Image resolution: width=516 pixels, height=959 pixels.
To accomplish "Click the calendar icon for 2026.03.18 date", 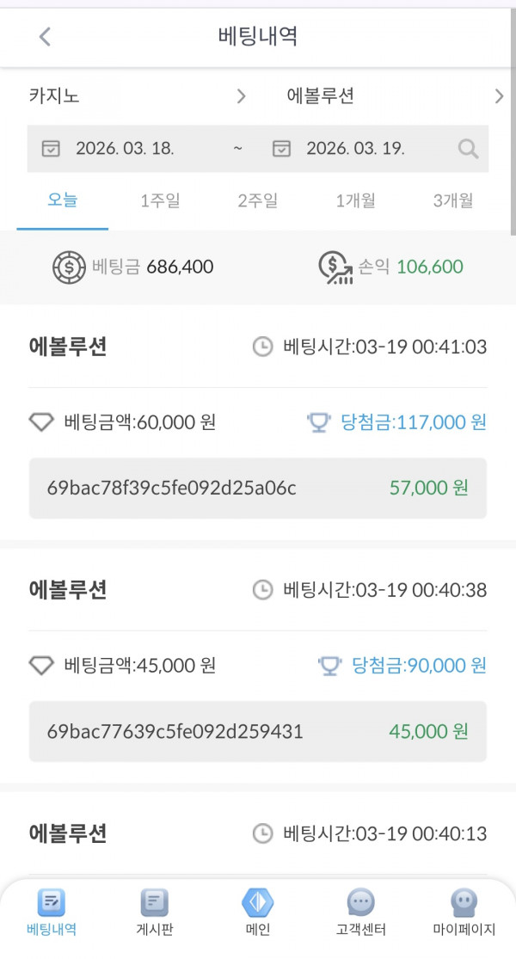I will [x=49, y=148].
